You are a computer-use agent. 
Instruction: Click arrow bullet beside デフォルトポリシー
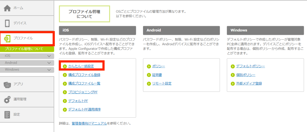pos(233,66)
